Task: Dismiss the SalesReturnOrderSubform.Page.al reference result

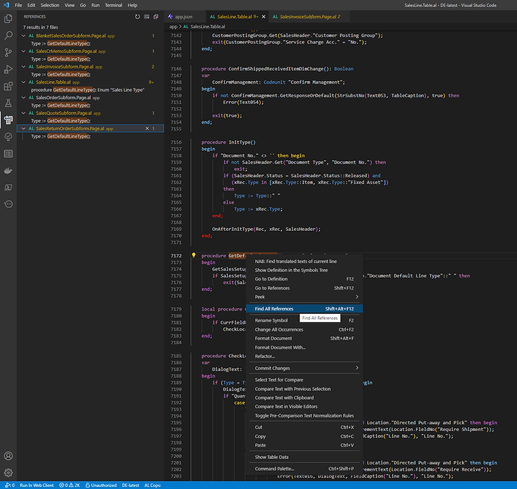Action: coord(147,129)
